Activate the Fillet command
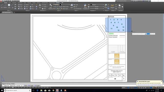The image size is (164, 92). pyautogui.click(x=32, y=7)
